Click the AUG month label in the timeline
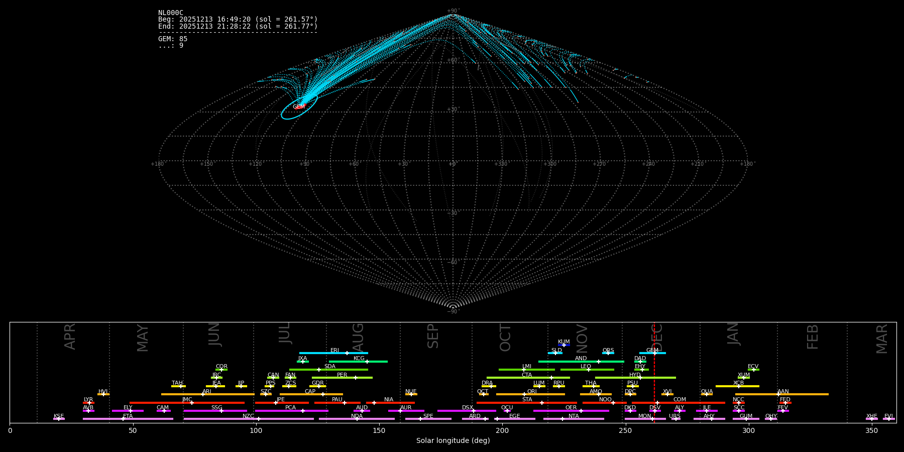The width and height of the screenshot is (904, 452). [x=358, y=337]
